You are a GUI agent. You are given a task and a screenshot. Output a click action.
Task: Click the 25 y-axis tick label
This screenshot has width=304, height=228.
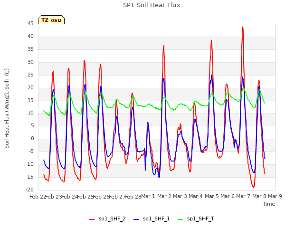click(x=30, y=75)
